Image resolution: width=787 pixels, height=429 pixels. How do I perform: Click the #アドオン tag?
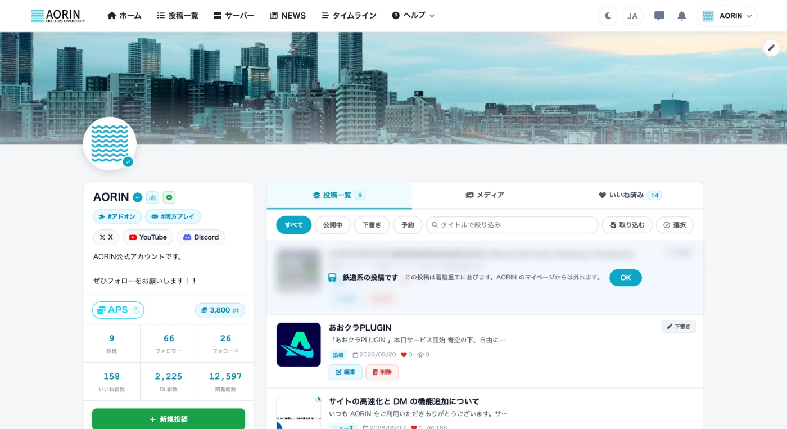(x=117, y=217)
